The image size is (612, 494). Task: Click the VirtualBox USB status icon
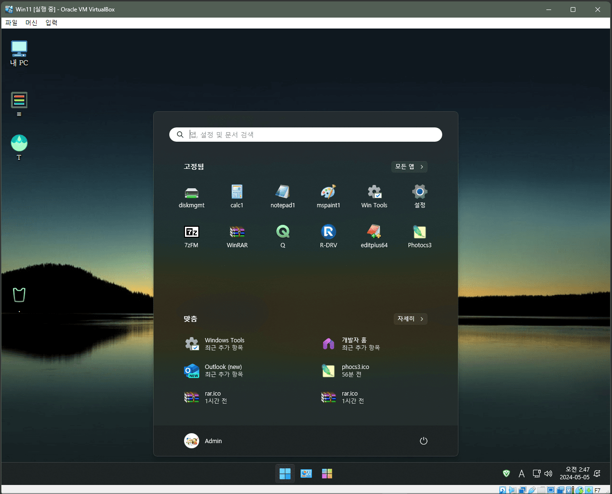coord(532,490)
